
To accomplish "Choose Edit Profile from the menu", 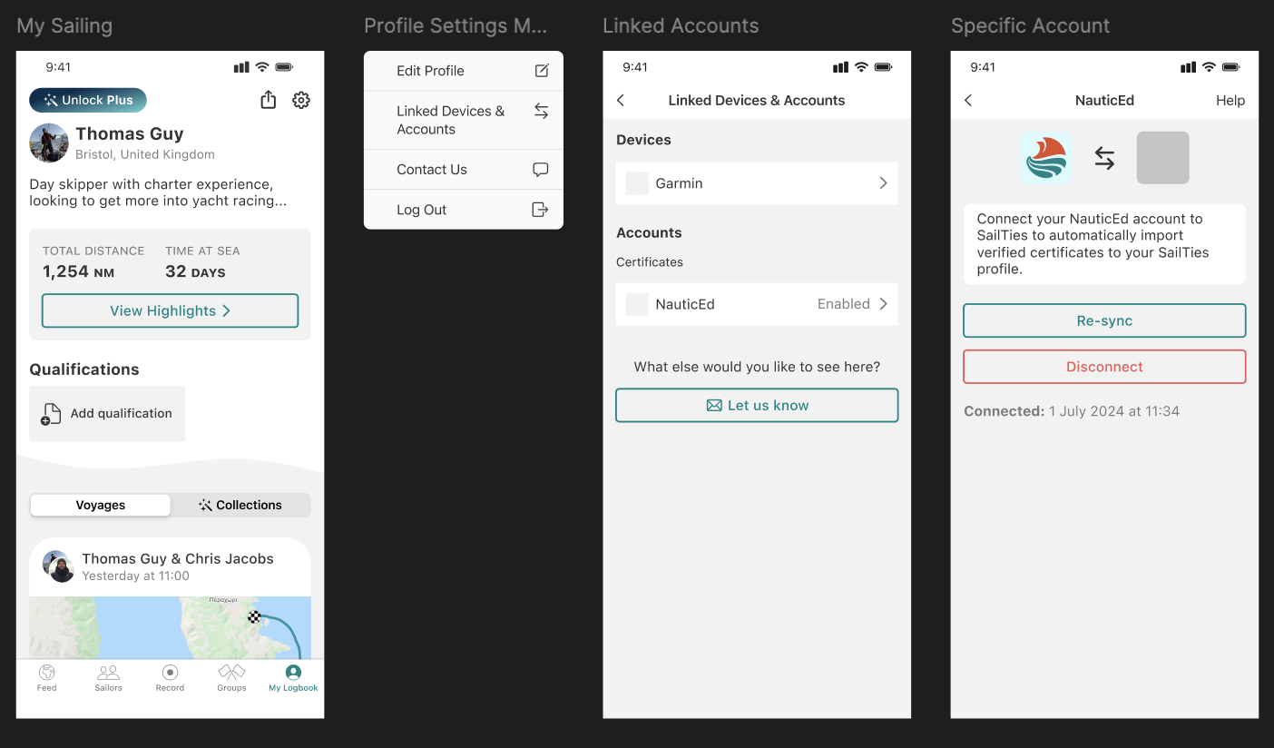I will [463, 71].
